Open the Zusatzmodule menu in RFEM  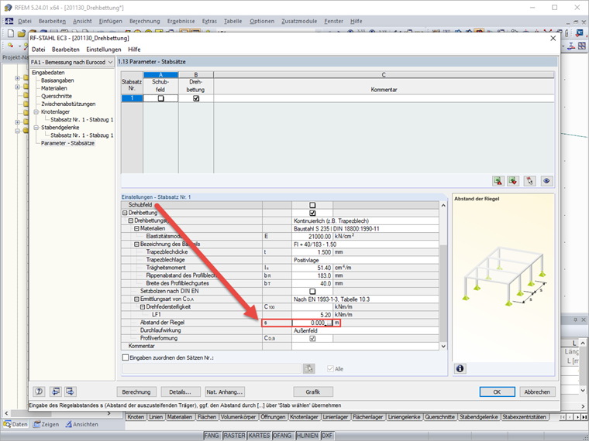pos(299,22)
